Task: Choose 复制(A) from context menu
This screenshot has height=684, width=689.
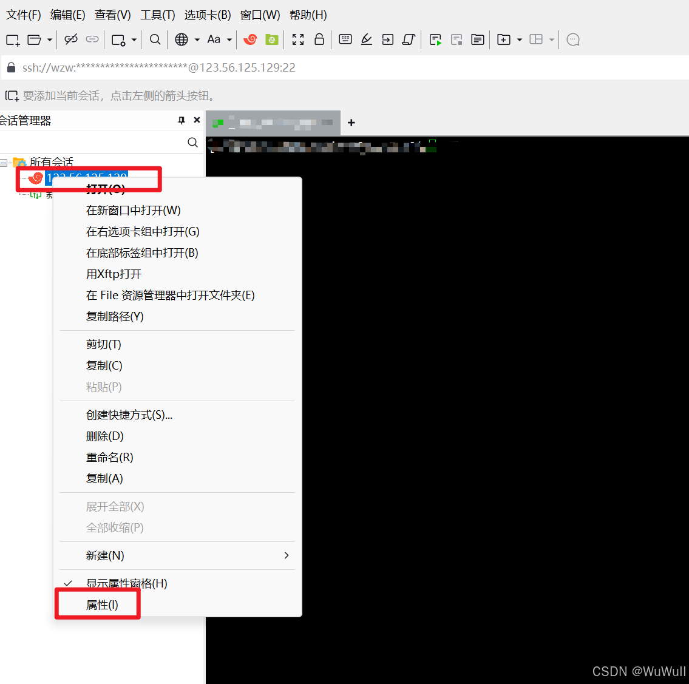Action: pos(177,478)
